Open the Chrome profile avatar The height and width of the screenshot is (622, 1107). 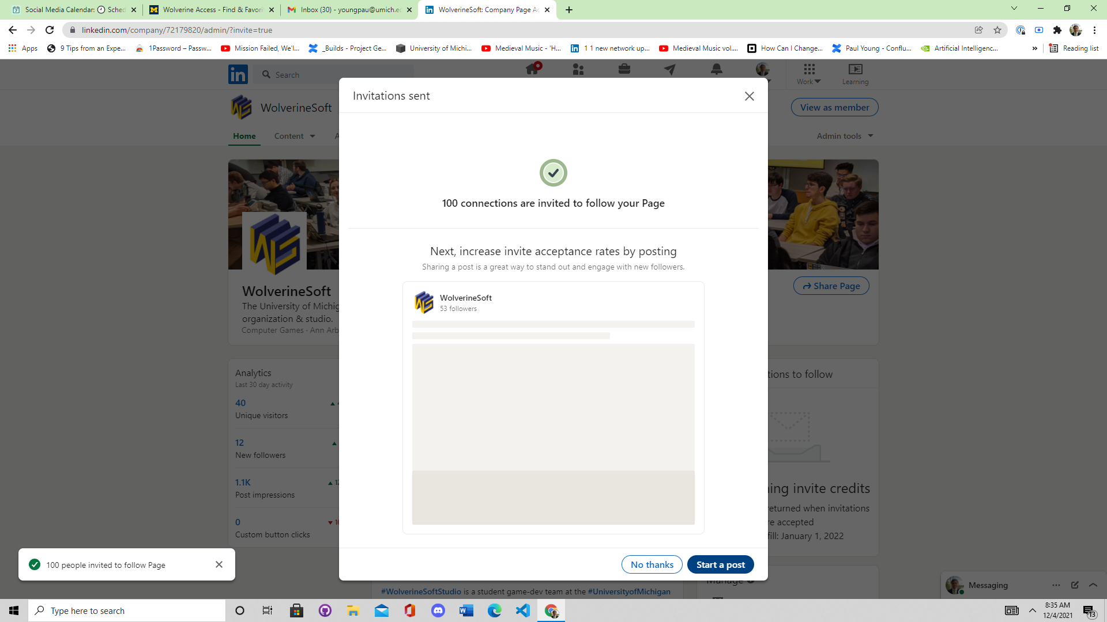tap(1075, 30)
